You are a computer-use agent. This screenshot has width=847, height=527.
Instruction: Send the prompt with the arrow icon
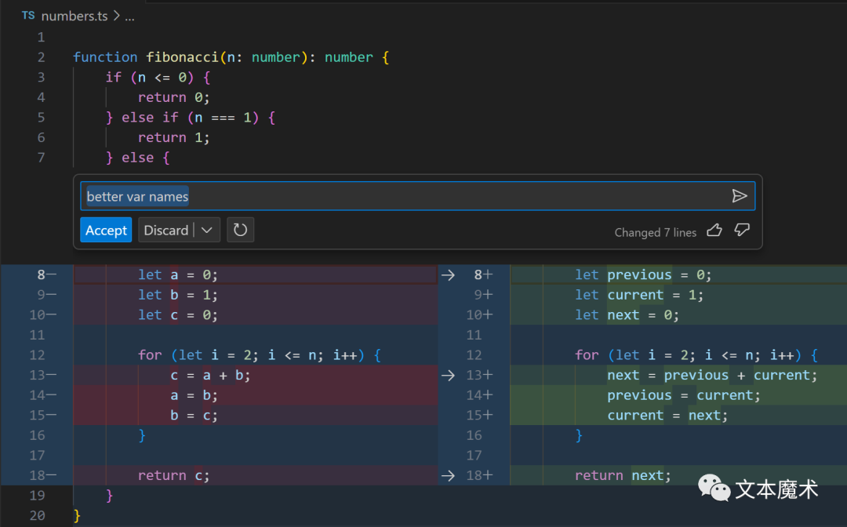[x=739, y=196]
